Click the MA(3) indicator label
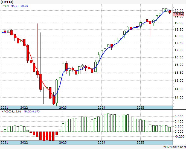This screenshot has width=186, height=149. [14, 6]
